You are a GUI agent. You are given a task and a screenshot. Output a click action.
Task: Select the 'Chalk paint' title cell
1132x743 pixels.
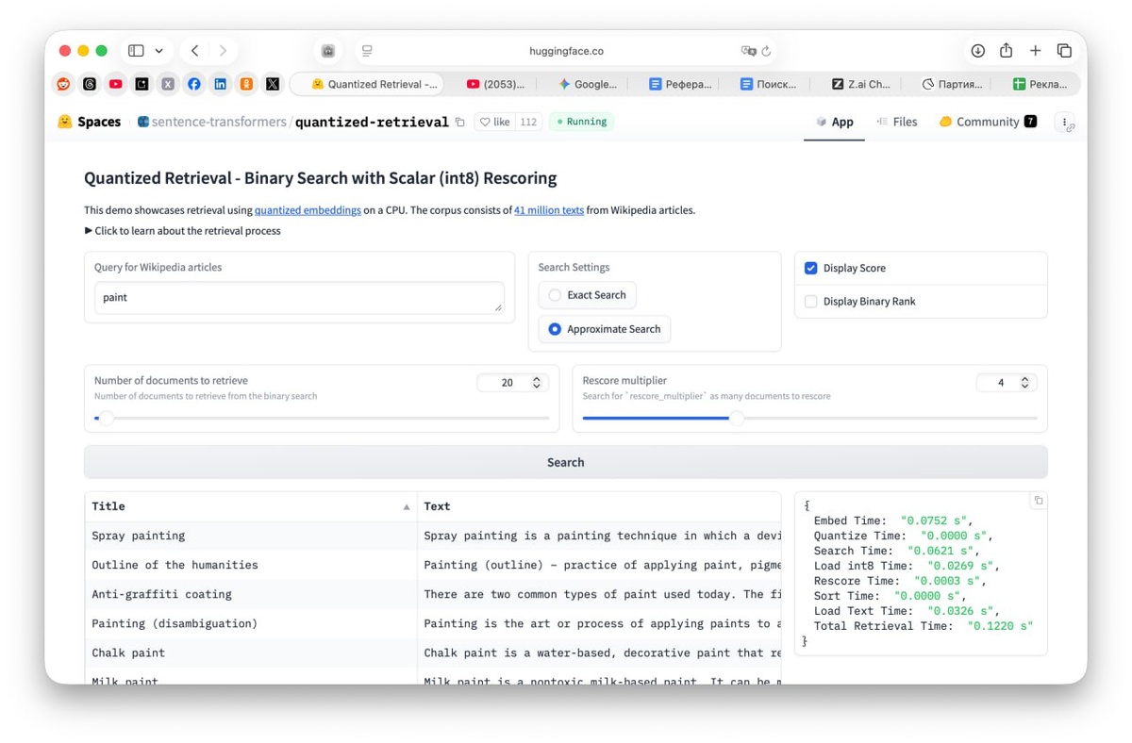pos(251,652)
